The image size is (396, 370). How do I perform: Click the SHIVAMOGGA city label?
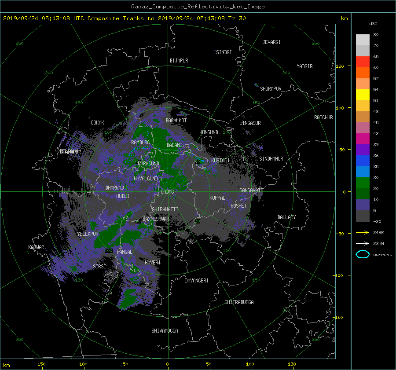(165, 331)
